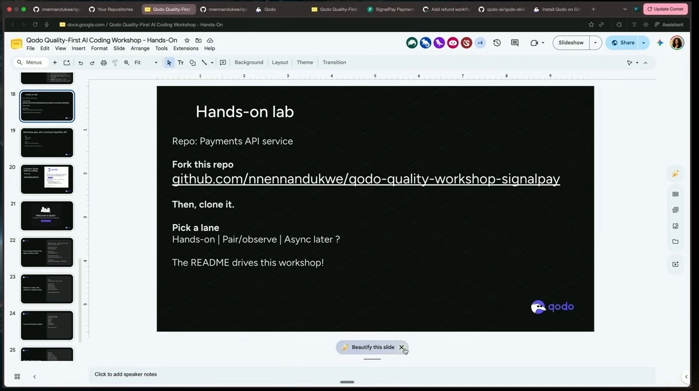Open the Beautify slide side panel icon
Image resolution: width=699 pixels, height=391 pixels.
(675, 173)
